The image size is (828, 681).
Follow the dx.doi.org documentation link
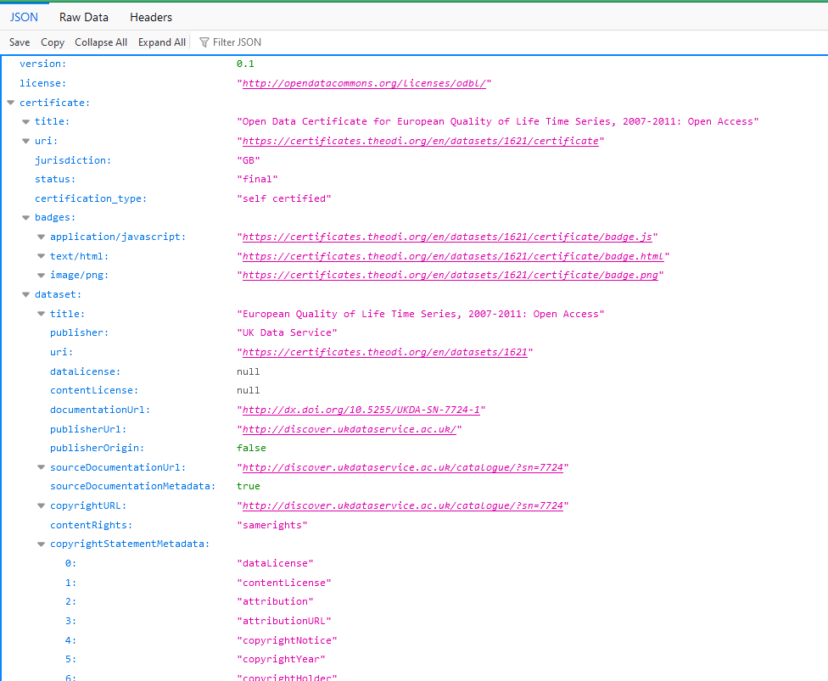(361, 410)
